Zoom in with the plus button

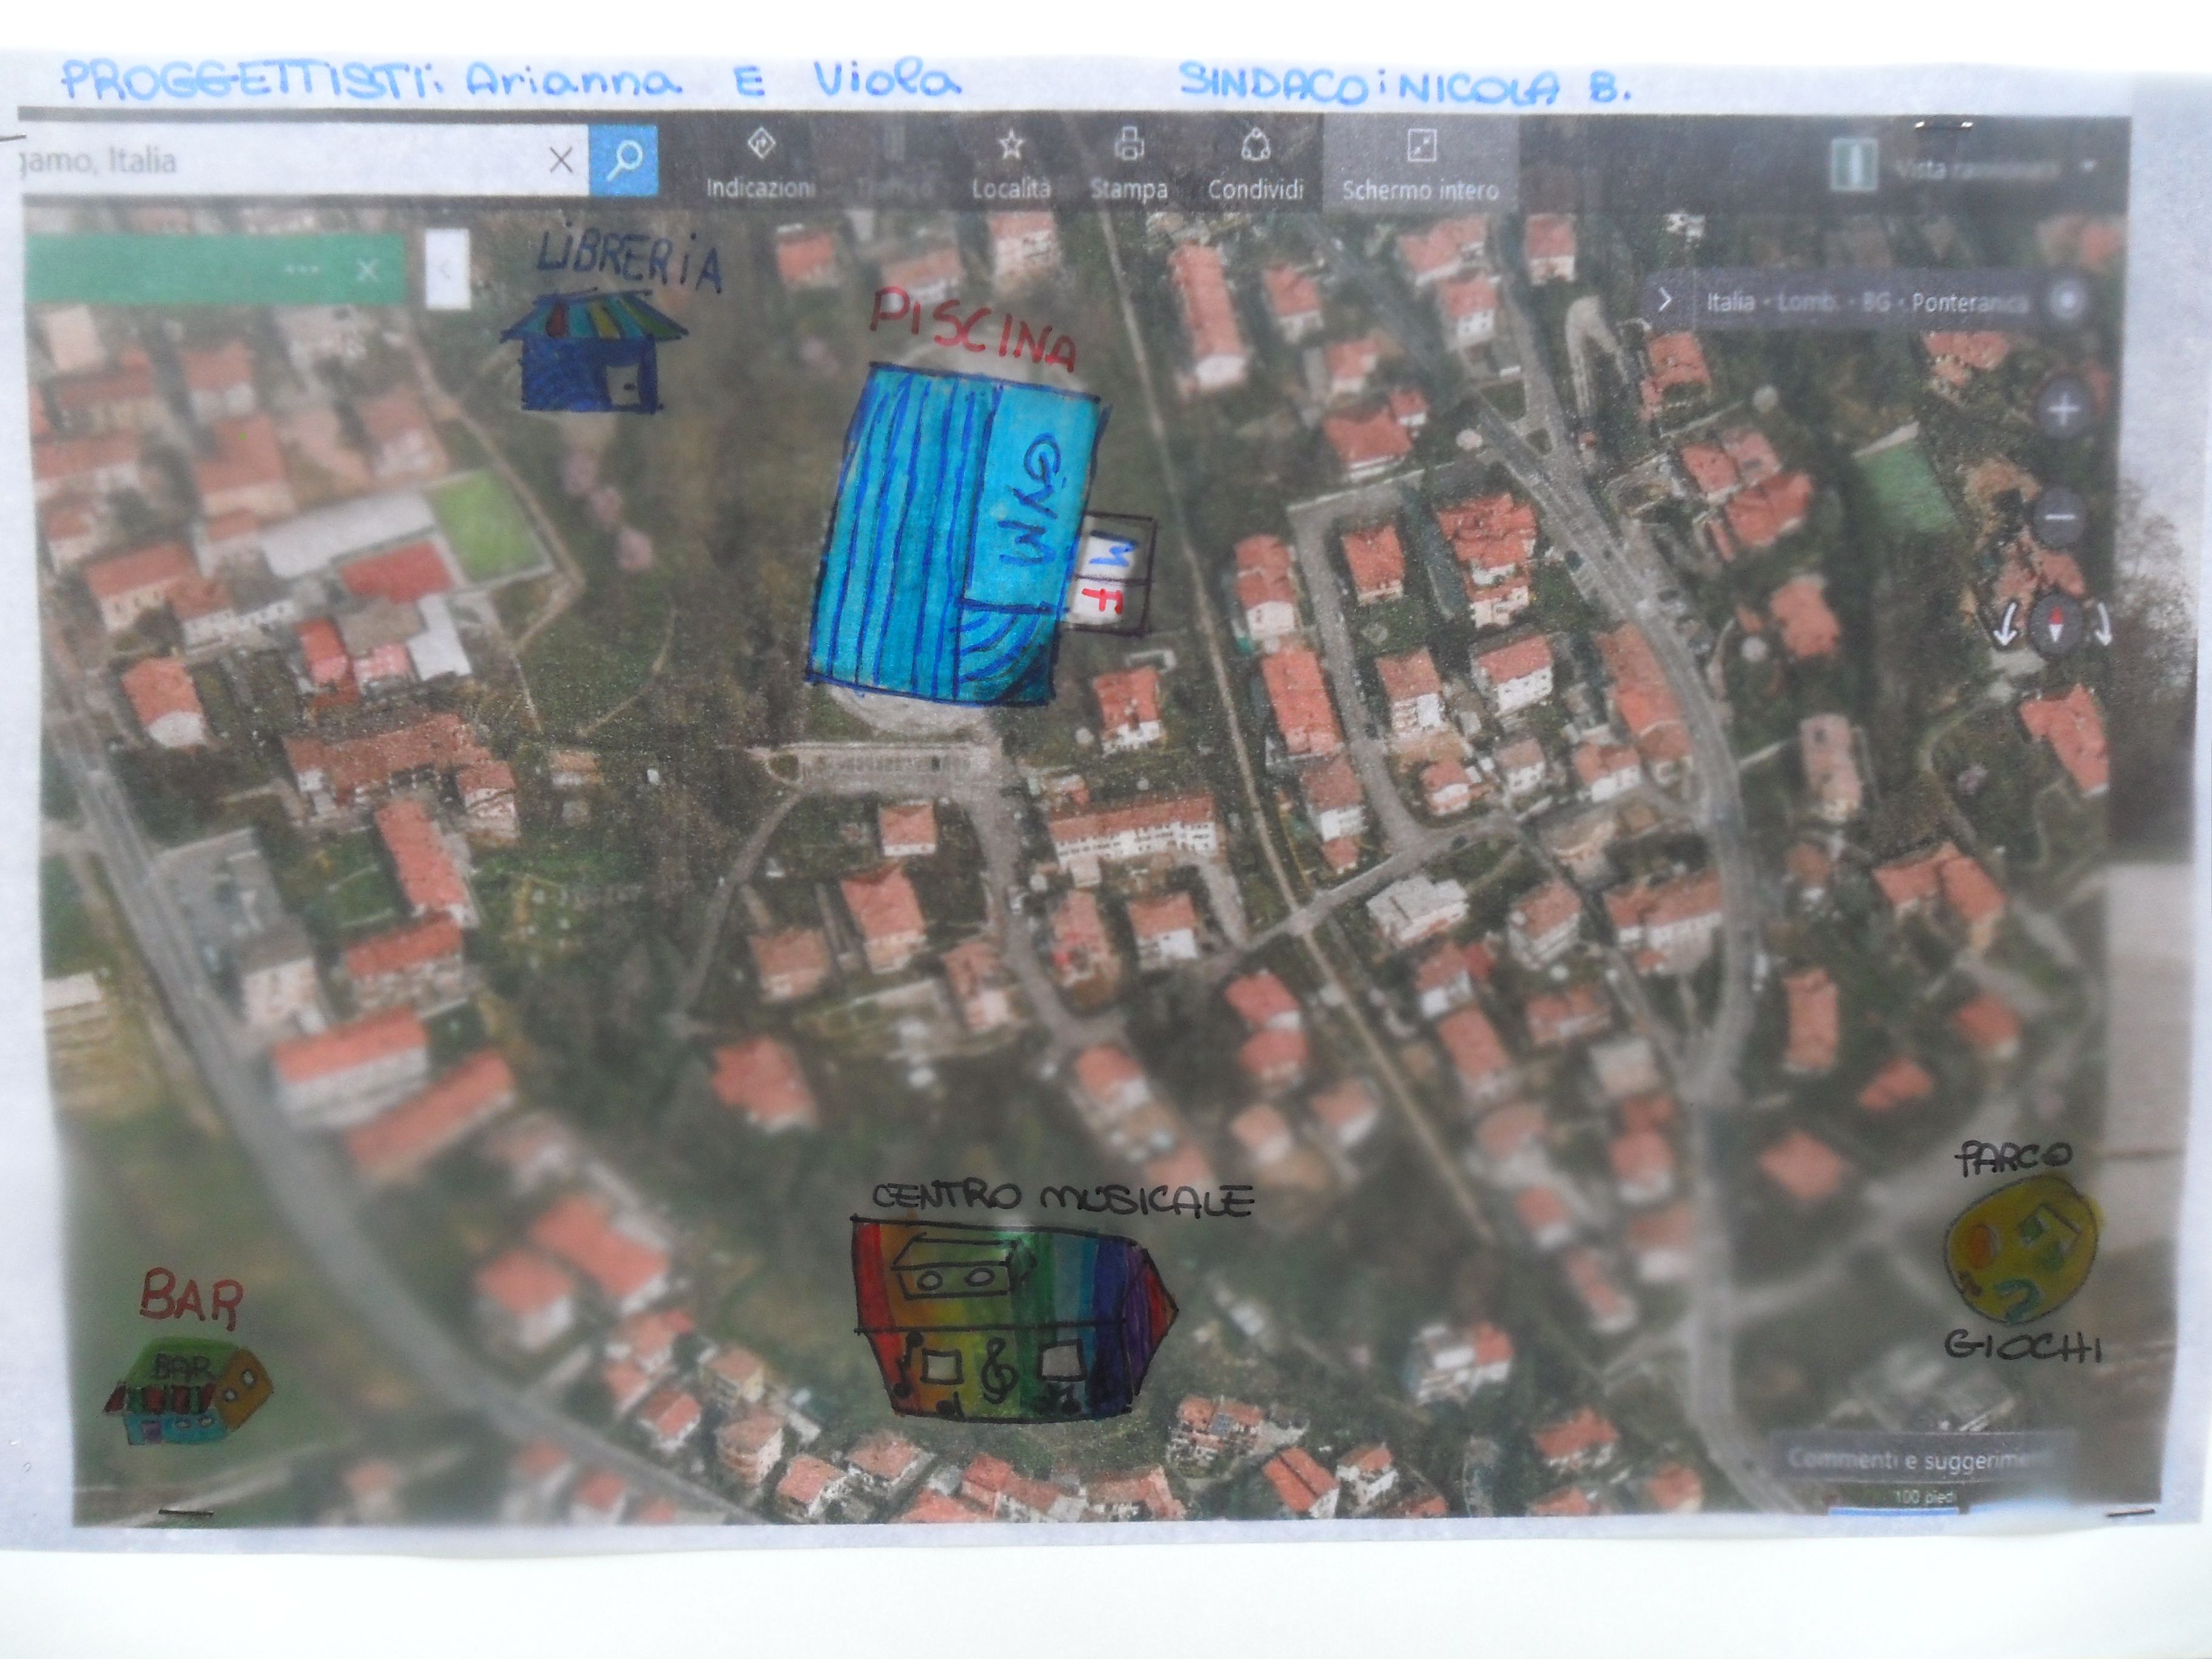[2064, 410]
